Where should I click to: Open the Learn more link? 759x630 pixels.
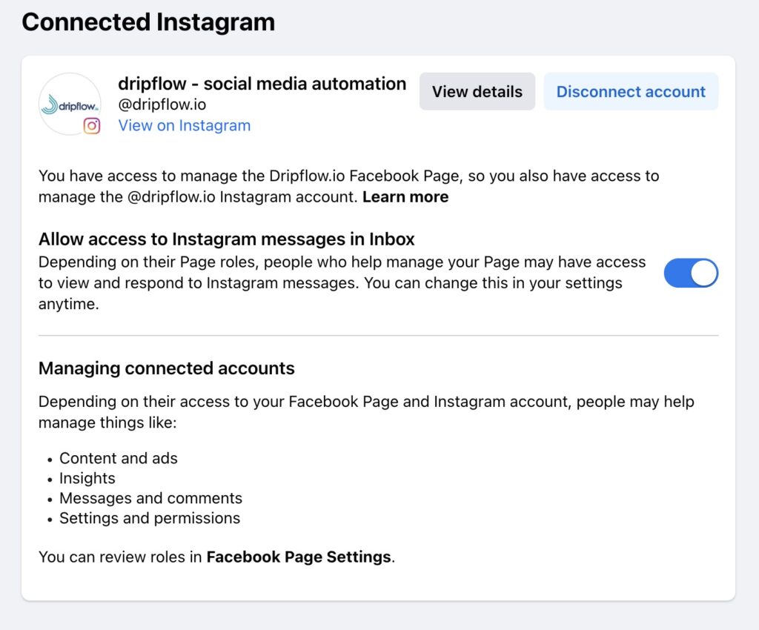pos(405,197)
